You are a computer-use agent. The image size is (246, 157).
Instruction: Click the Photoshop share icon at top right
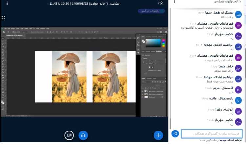pos(166,32)
